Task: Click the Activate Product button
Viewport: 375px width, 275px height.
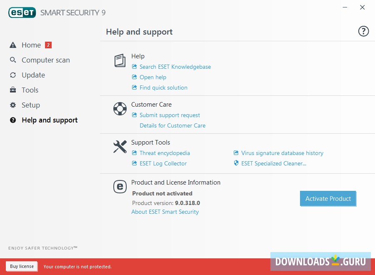Action: 328,198
